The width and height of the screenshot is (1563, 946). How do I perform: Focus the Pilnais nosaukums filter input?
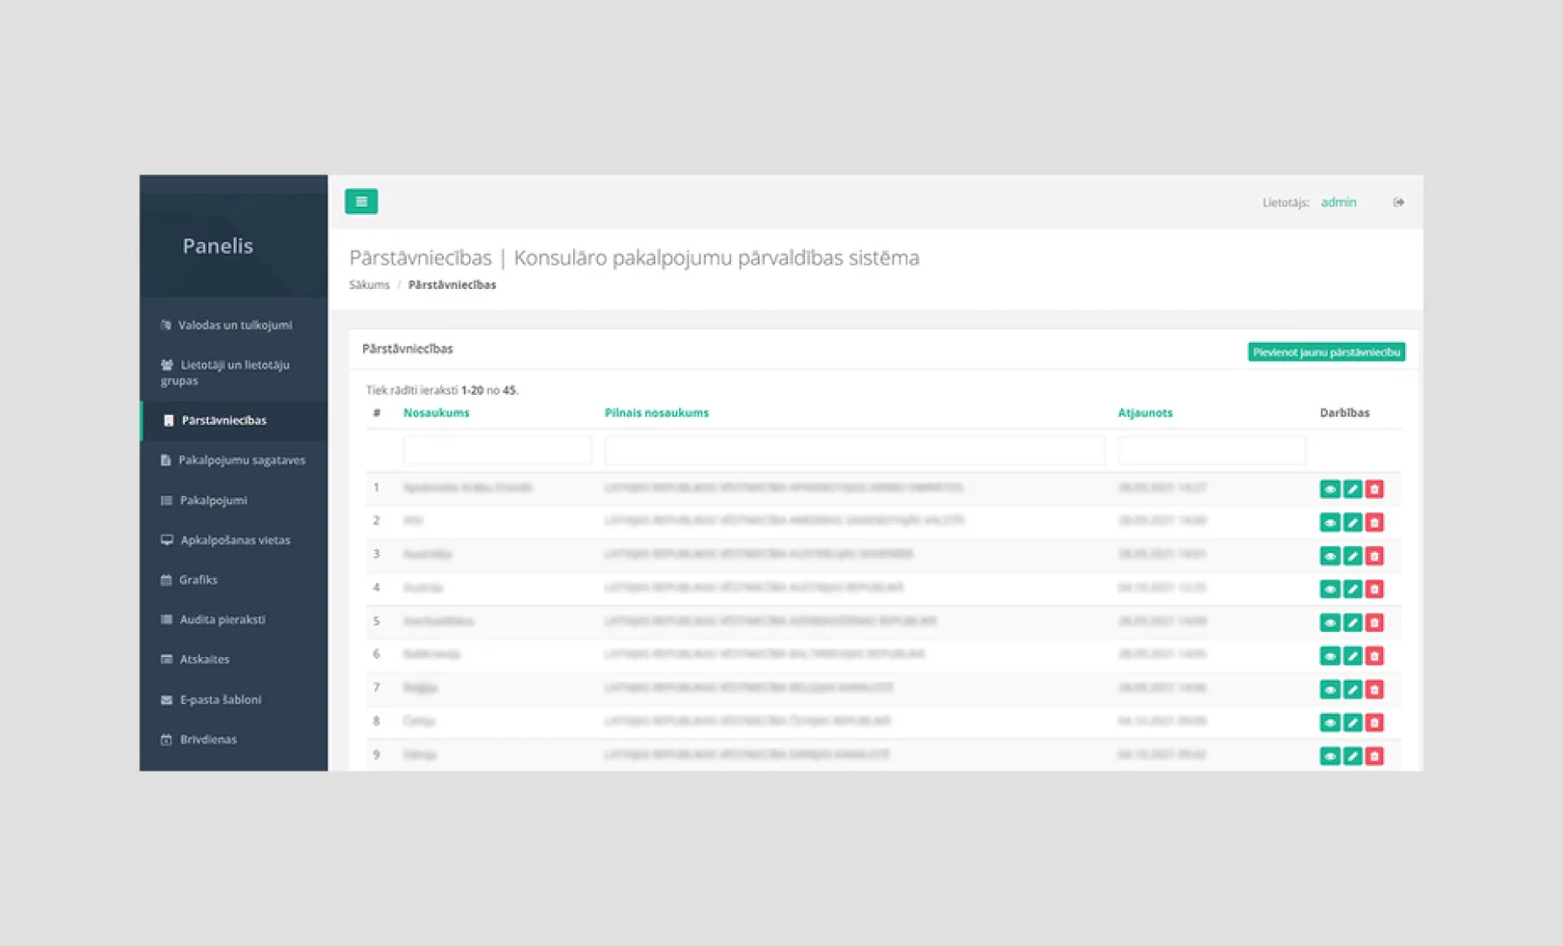pos(855,450)
